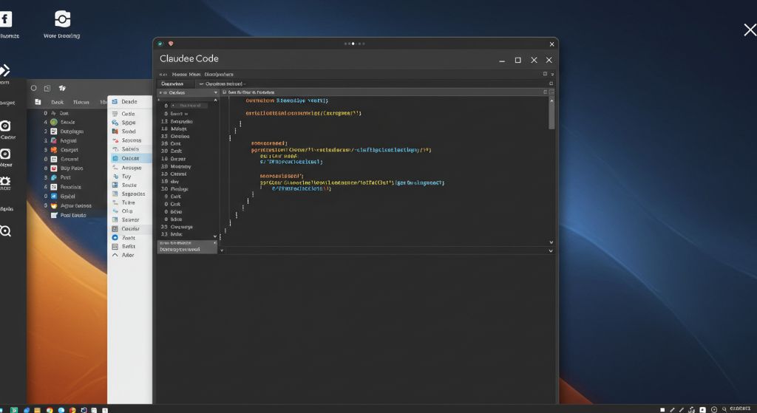Viewport: 757px width, 413px height.
Task: Click the panel icon at right of menu row
Action: 545,74
